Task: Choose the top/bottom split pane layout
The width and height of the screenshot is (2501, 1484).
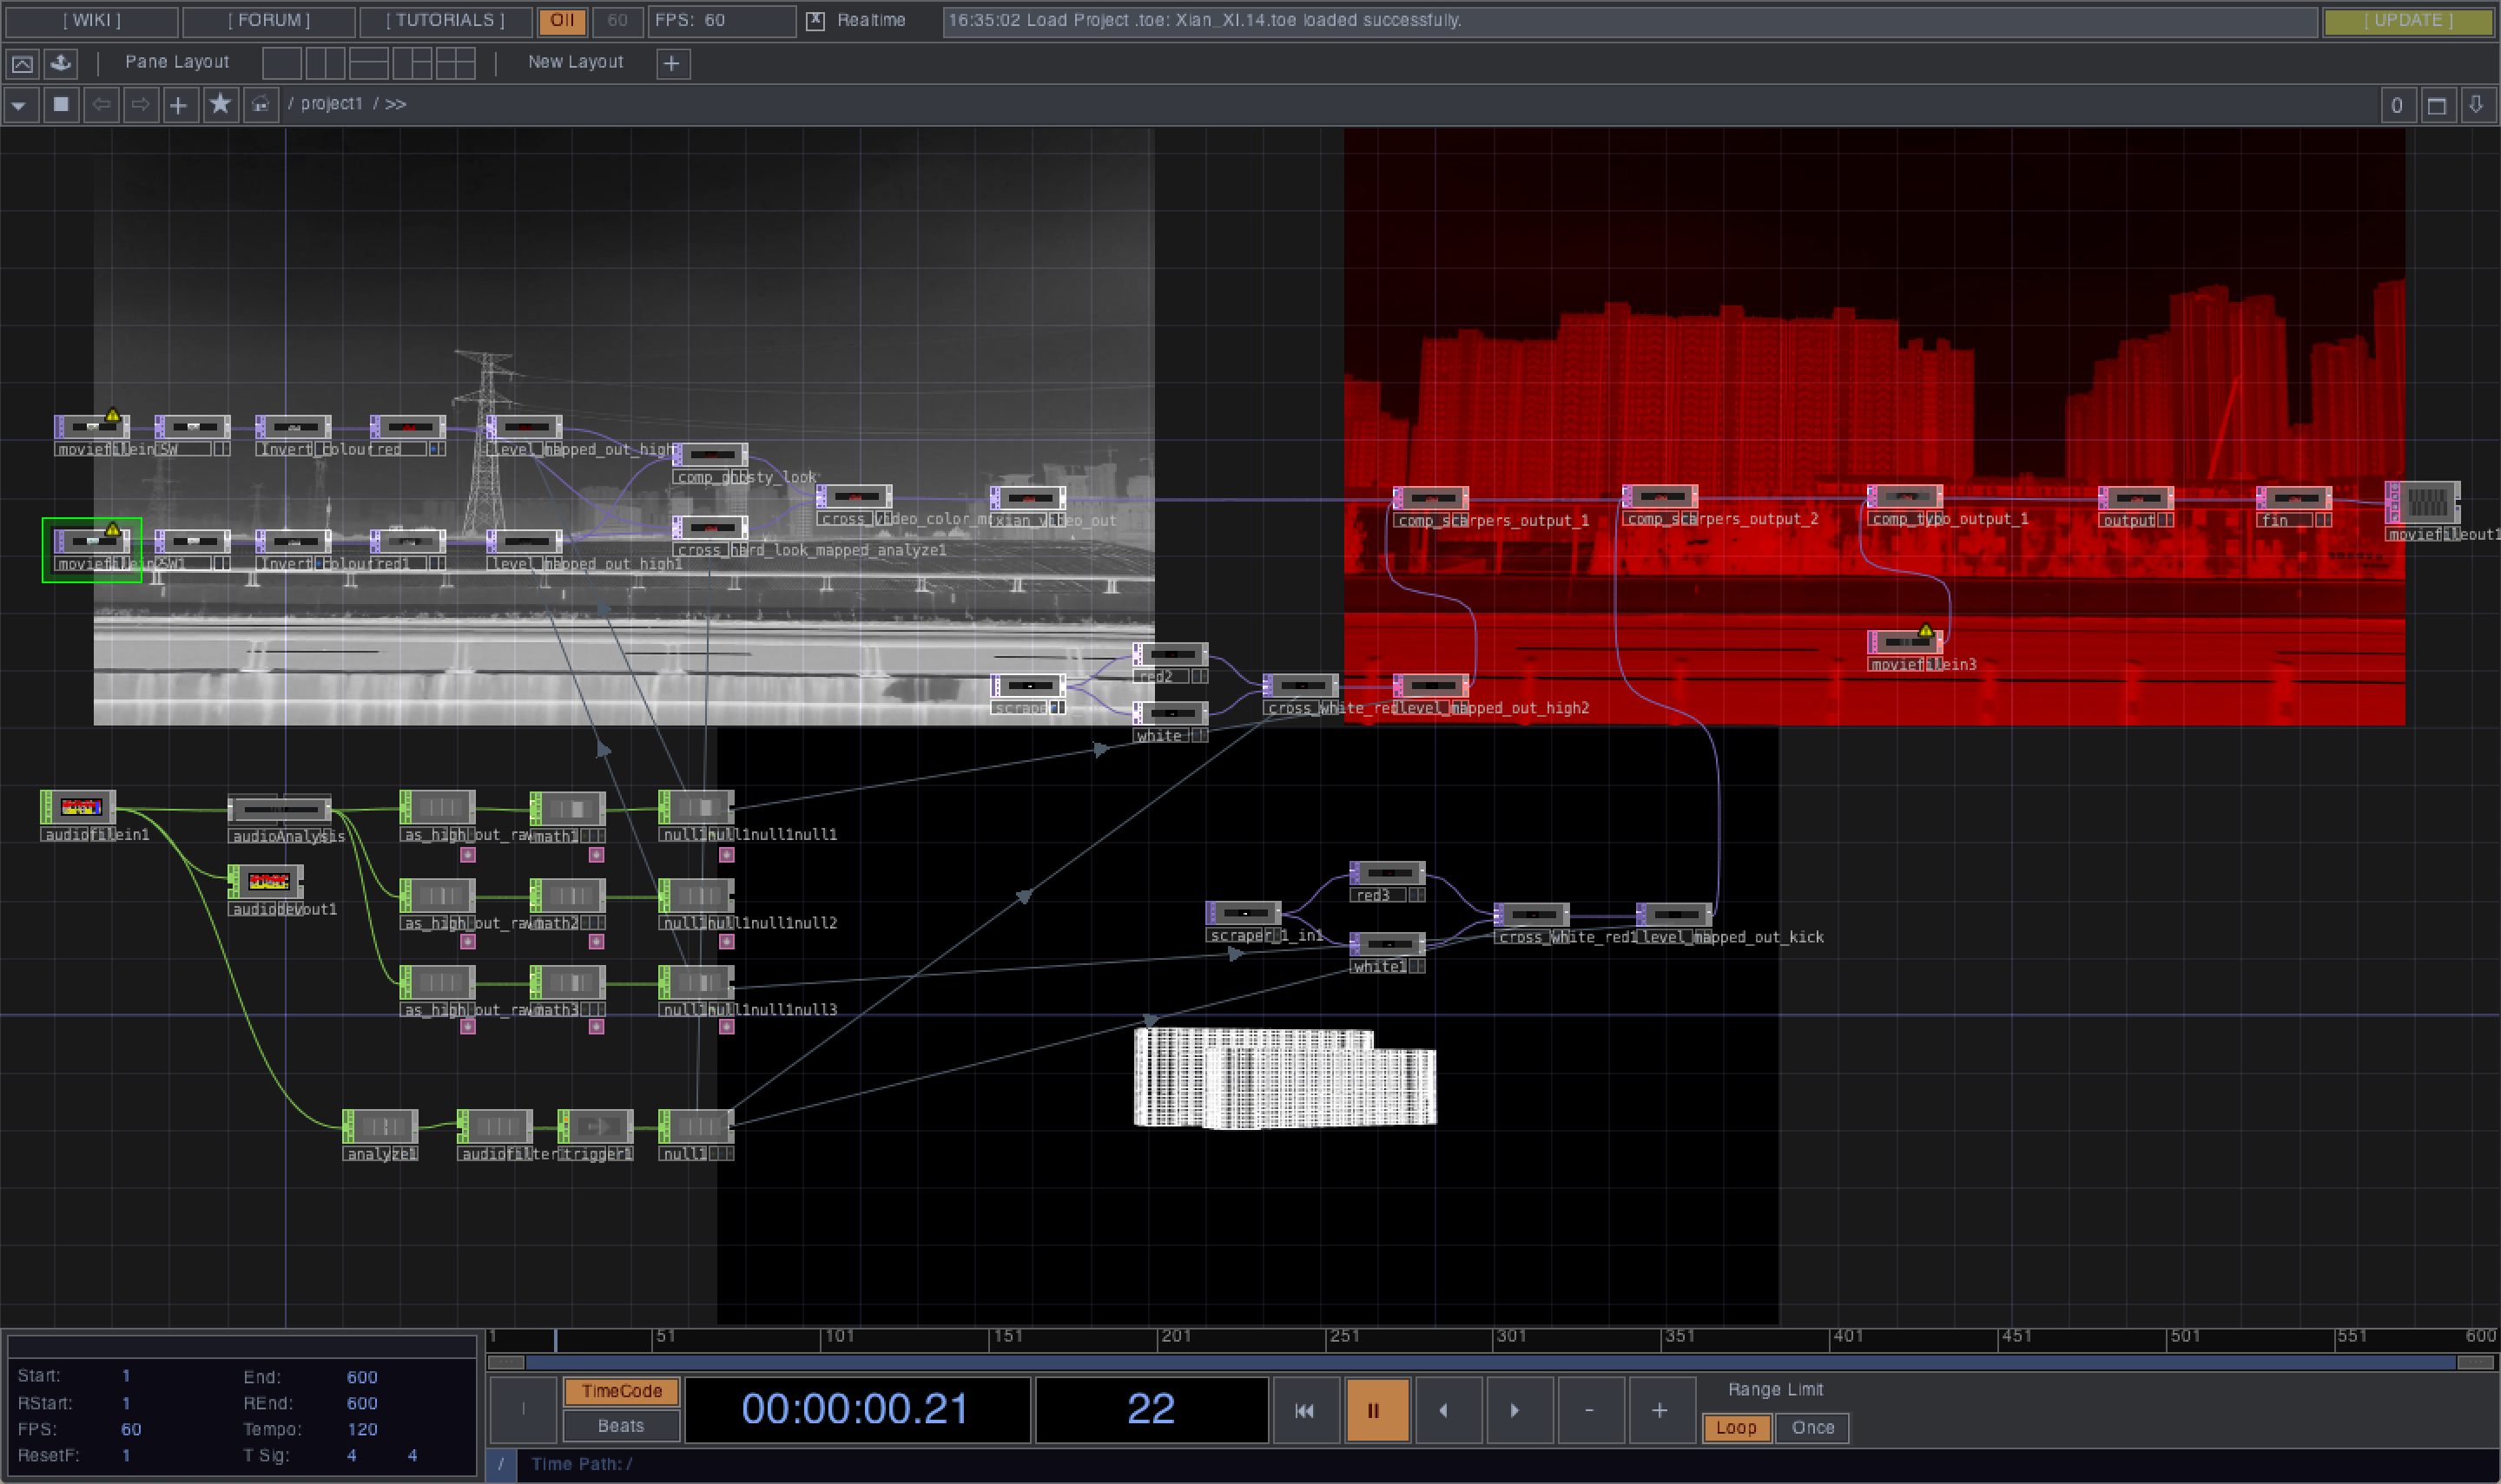Action: point(368,63)
